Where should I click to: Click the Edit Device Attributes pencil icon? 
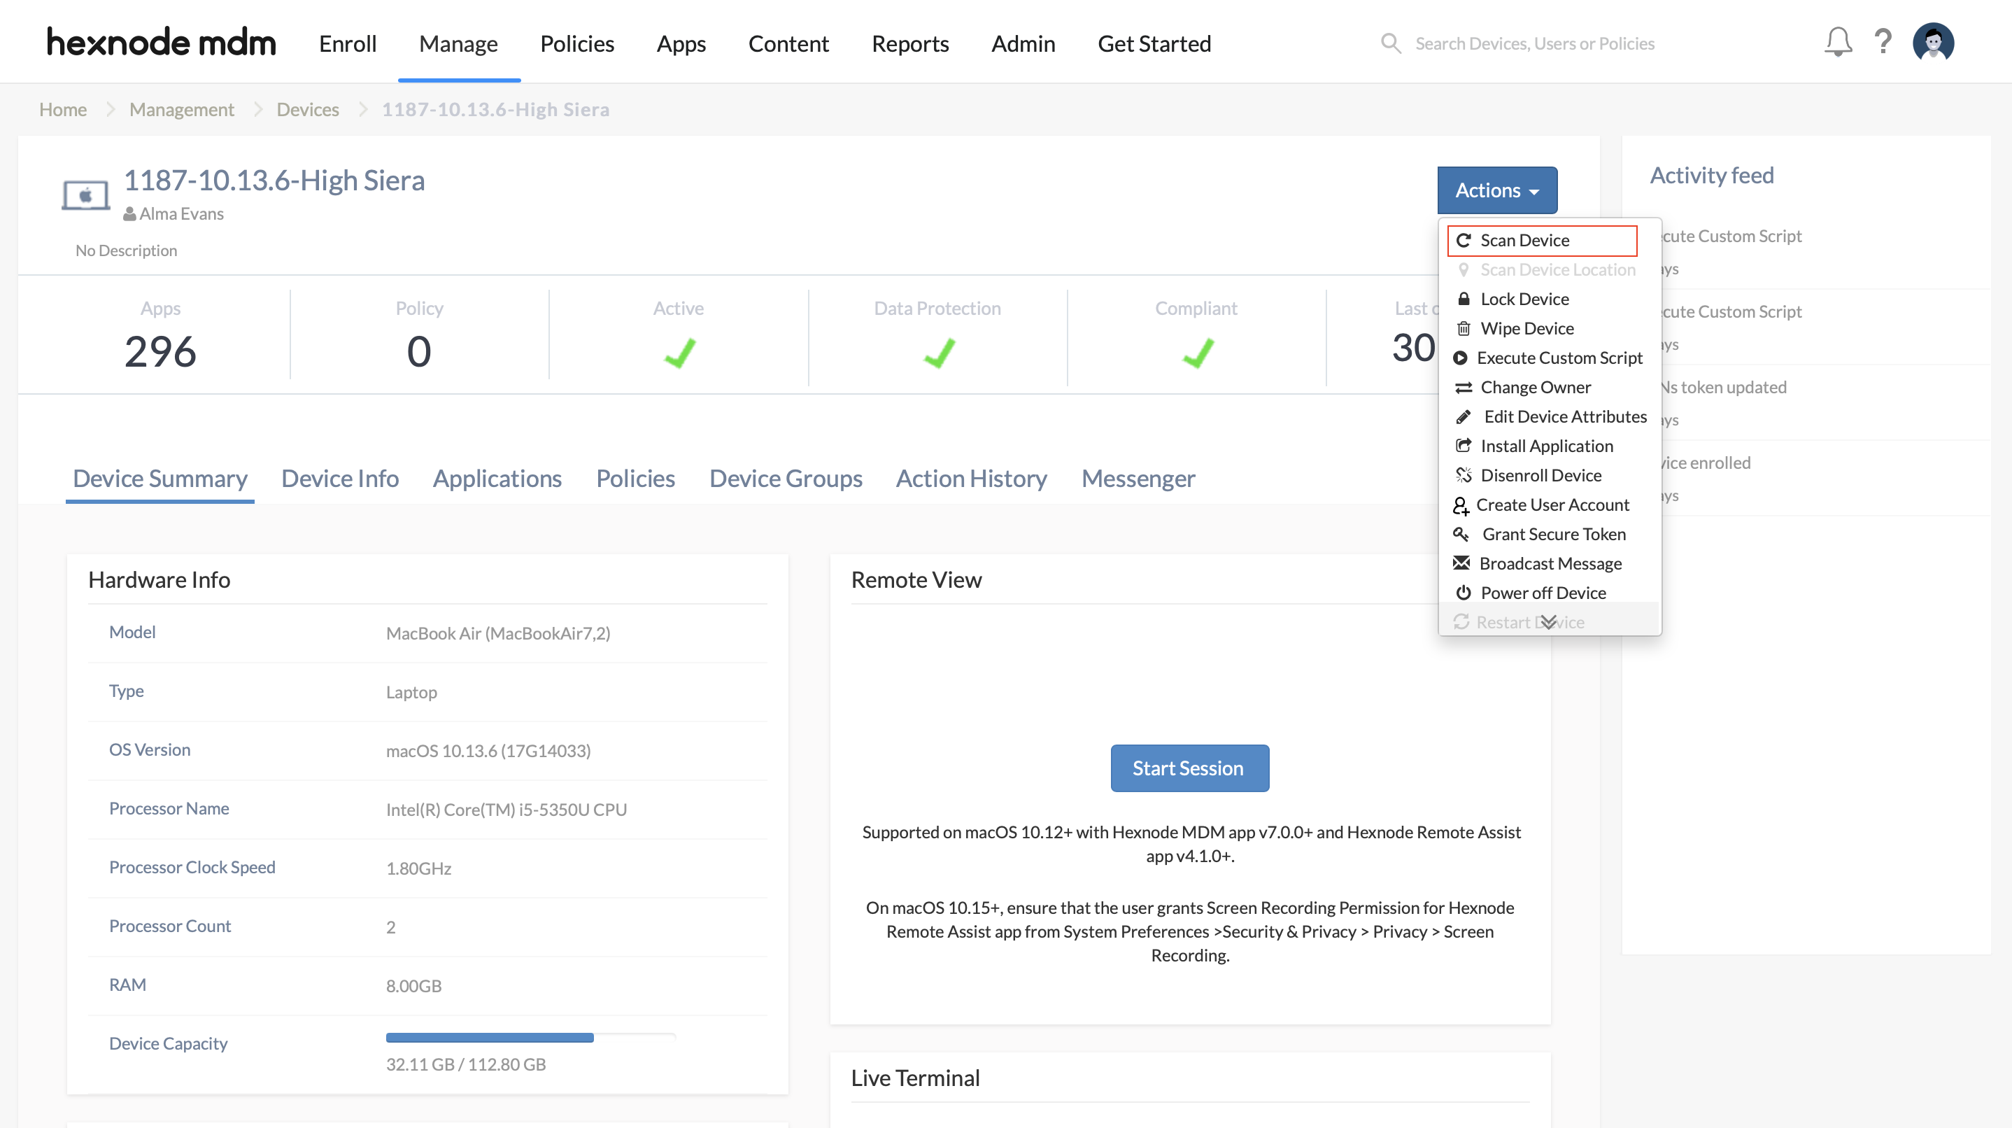(1464, 417)
